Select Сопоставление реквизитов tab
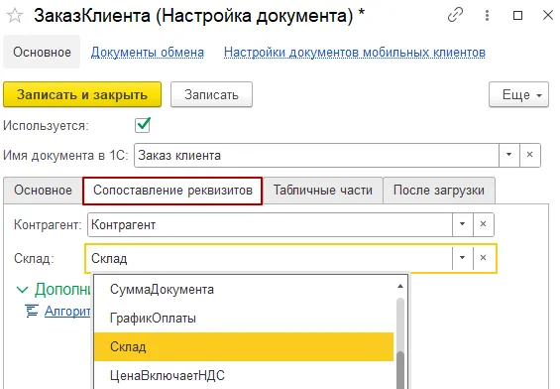The height and width of the screenshot is (389, 560). coord(172,191)
